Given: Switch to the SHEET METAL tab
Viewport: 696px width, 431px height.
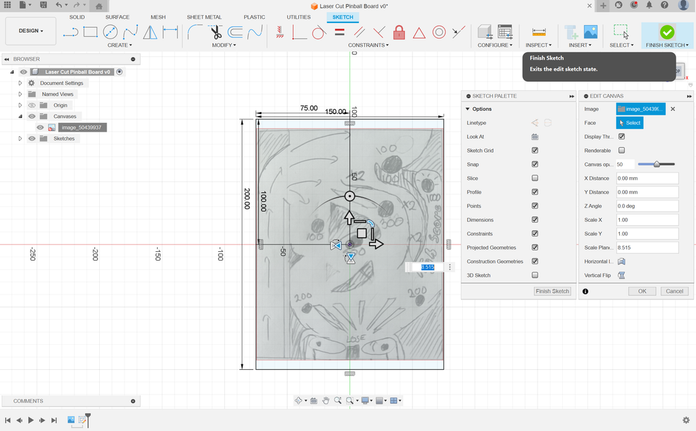Looking at the screenshot, I should click(204, 17).
